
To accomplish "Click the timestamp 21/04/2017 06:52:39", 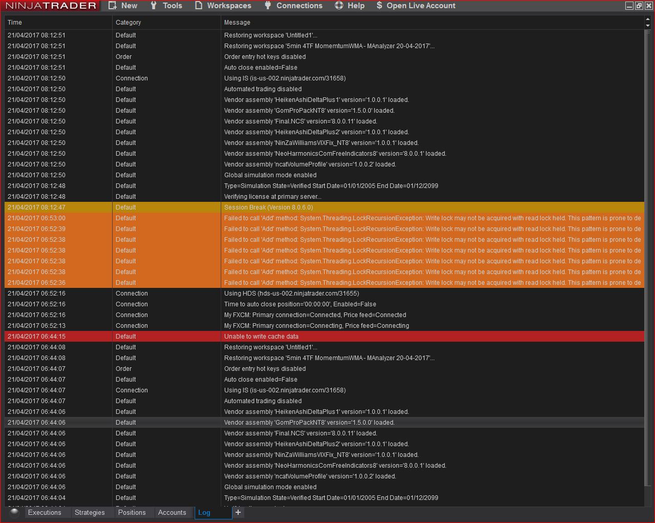I will 36,229.
